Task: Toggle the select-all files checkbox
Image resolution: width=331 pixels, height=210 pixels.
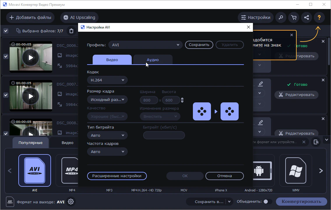Action: (6, 31)
